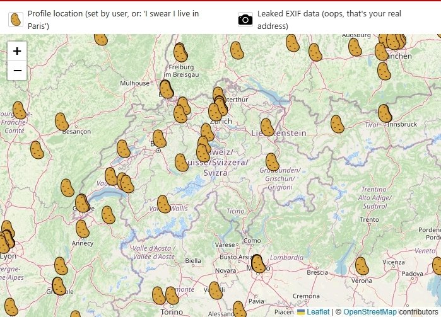Image resolution: width=441 pixels, height=317 pixels.
Task: Select the potato marker in Bourgogne-Franche-Comté
Action: [x=20, y=110]
